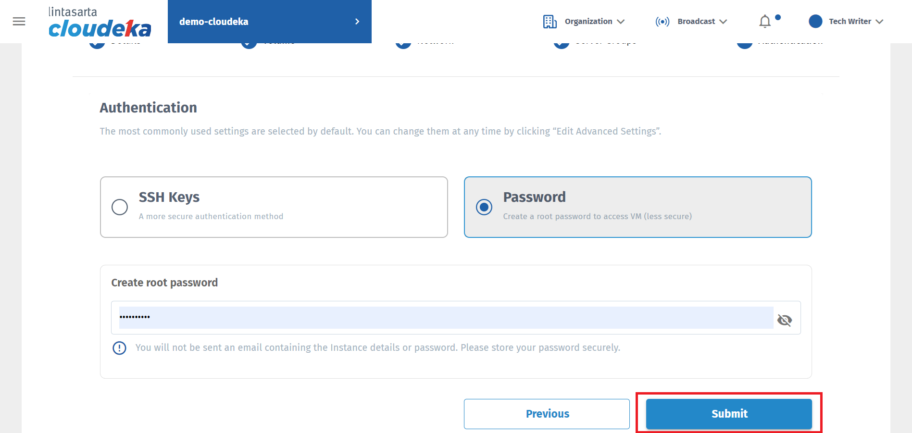
Task: Select the SSH Keys radio button
Action: [x=120, y=207]
